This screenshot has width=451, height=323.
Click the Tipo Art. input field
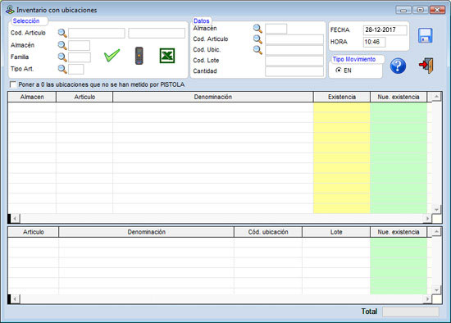[x=76, y=70]
